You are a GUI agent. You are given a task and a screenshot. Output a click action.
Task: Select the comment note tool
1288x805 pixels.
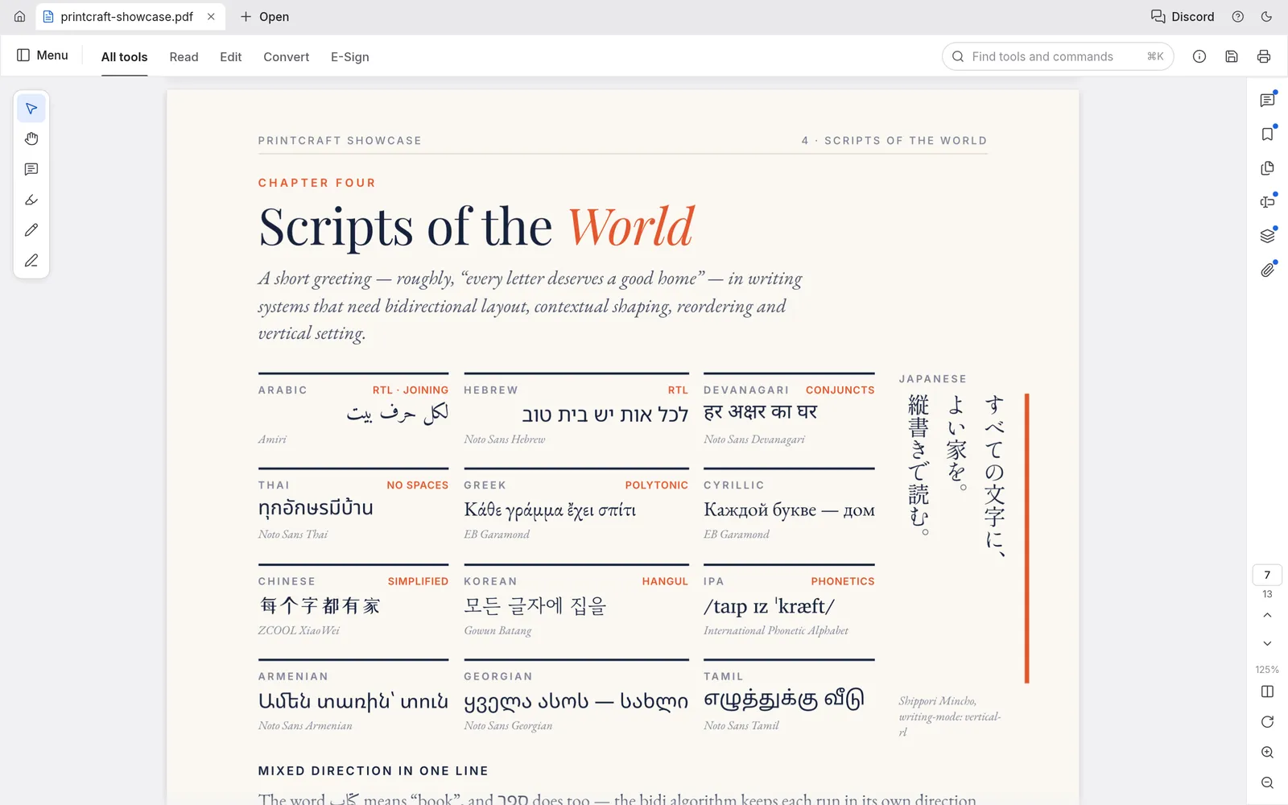[31, 169]
